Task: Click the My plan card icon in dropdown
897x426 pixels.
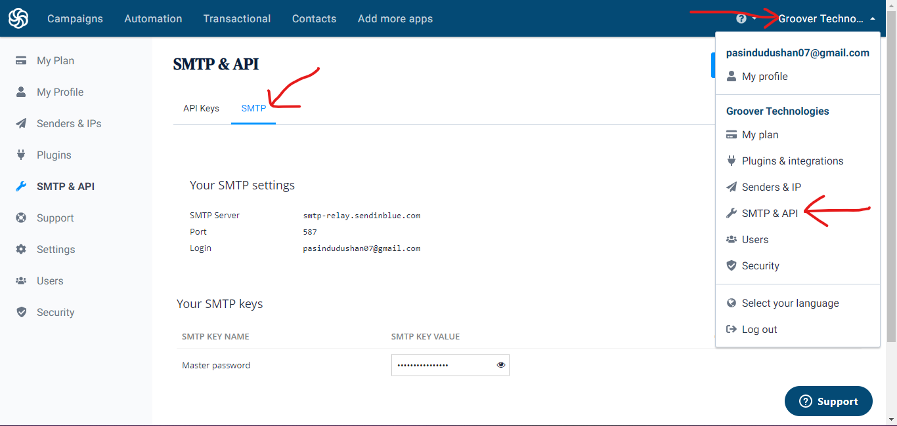Action: pyautogui.click(x=732, y=134)
